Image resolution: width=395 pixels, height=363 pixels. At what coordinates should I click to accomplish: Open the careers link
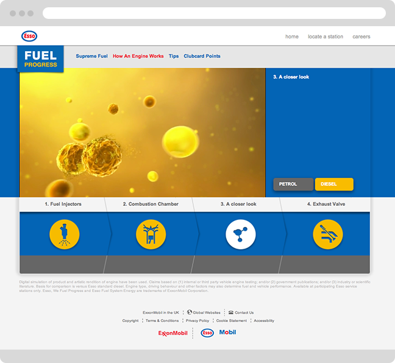coord(361,37)
